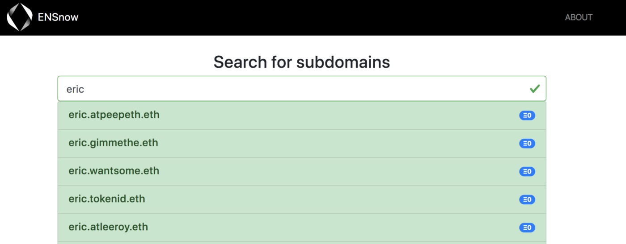Click the subdomain search input containing eric
626x244 pixels.
click(302, 89)
